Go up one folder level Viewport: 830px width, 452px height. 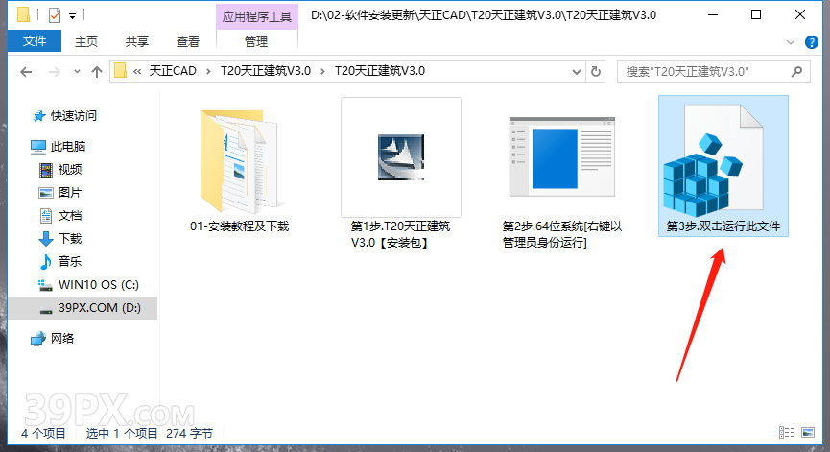coord(96,72)
